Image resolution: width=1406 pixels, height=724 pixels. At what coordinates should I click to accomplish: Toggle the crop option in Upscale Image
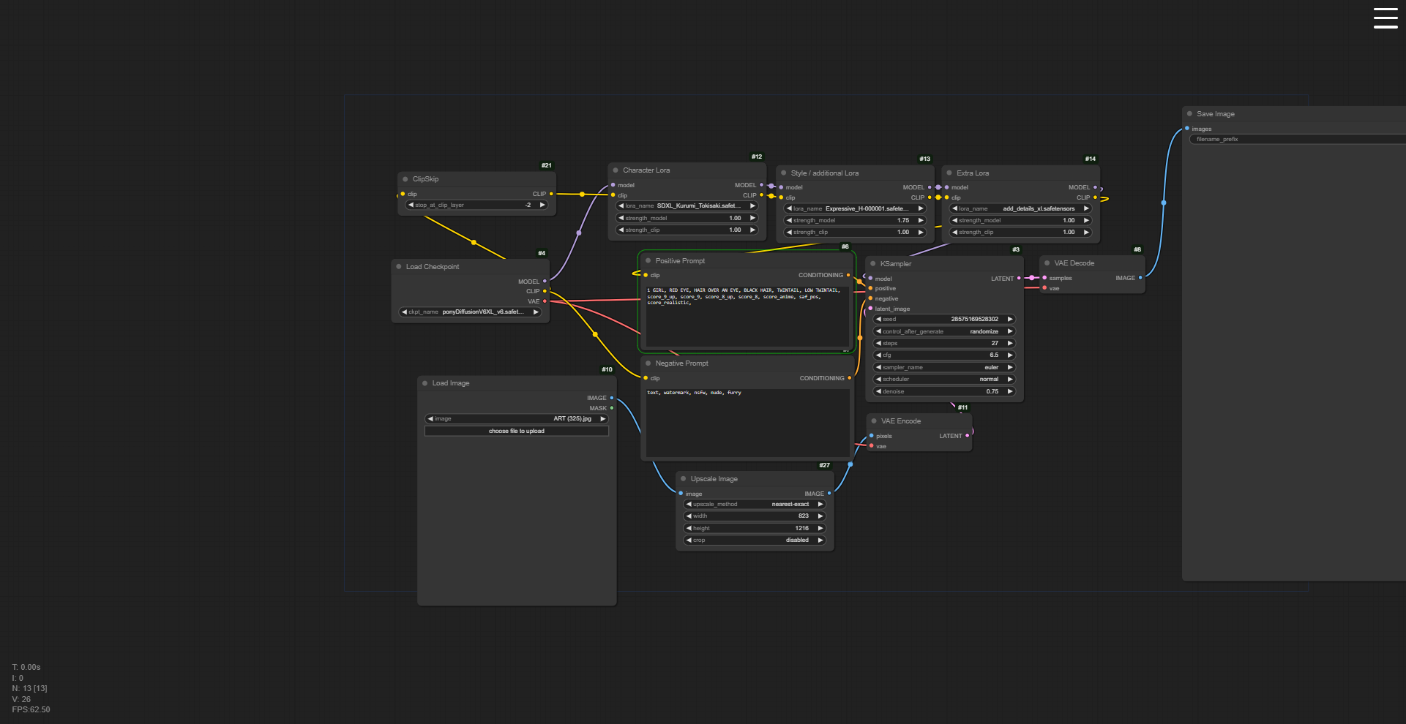coord(754,540)
